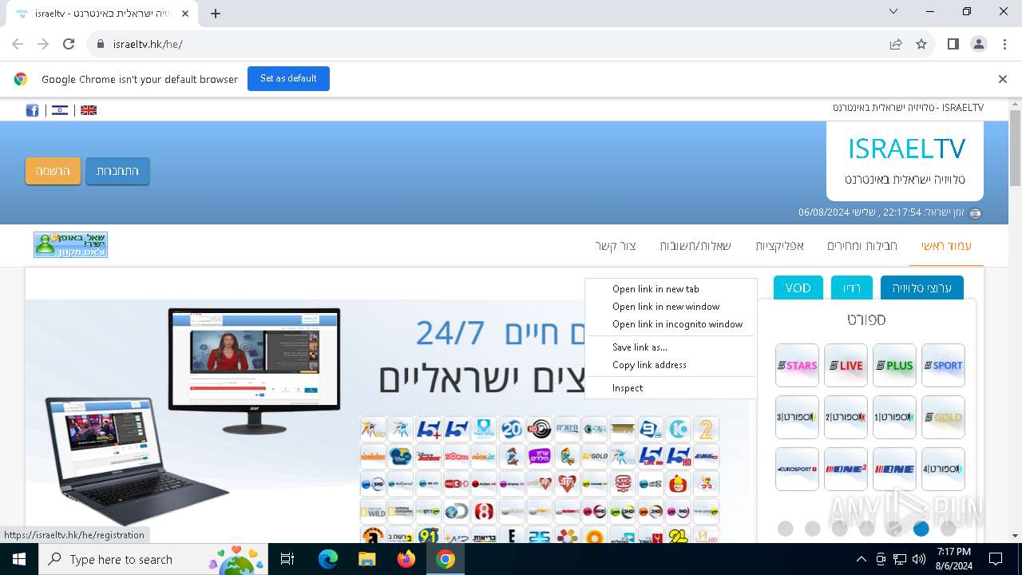1022x575 pixels.
Task: Select Copy link address
Action: 671,365
